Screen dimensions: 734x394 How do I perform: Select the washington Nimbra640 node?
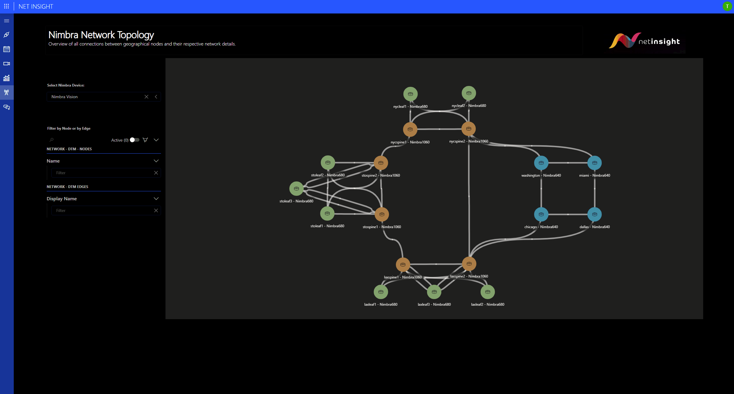pyautogui.click(x=541, y=163)
